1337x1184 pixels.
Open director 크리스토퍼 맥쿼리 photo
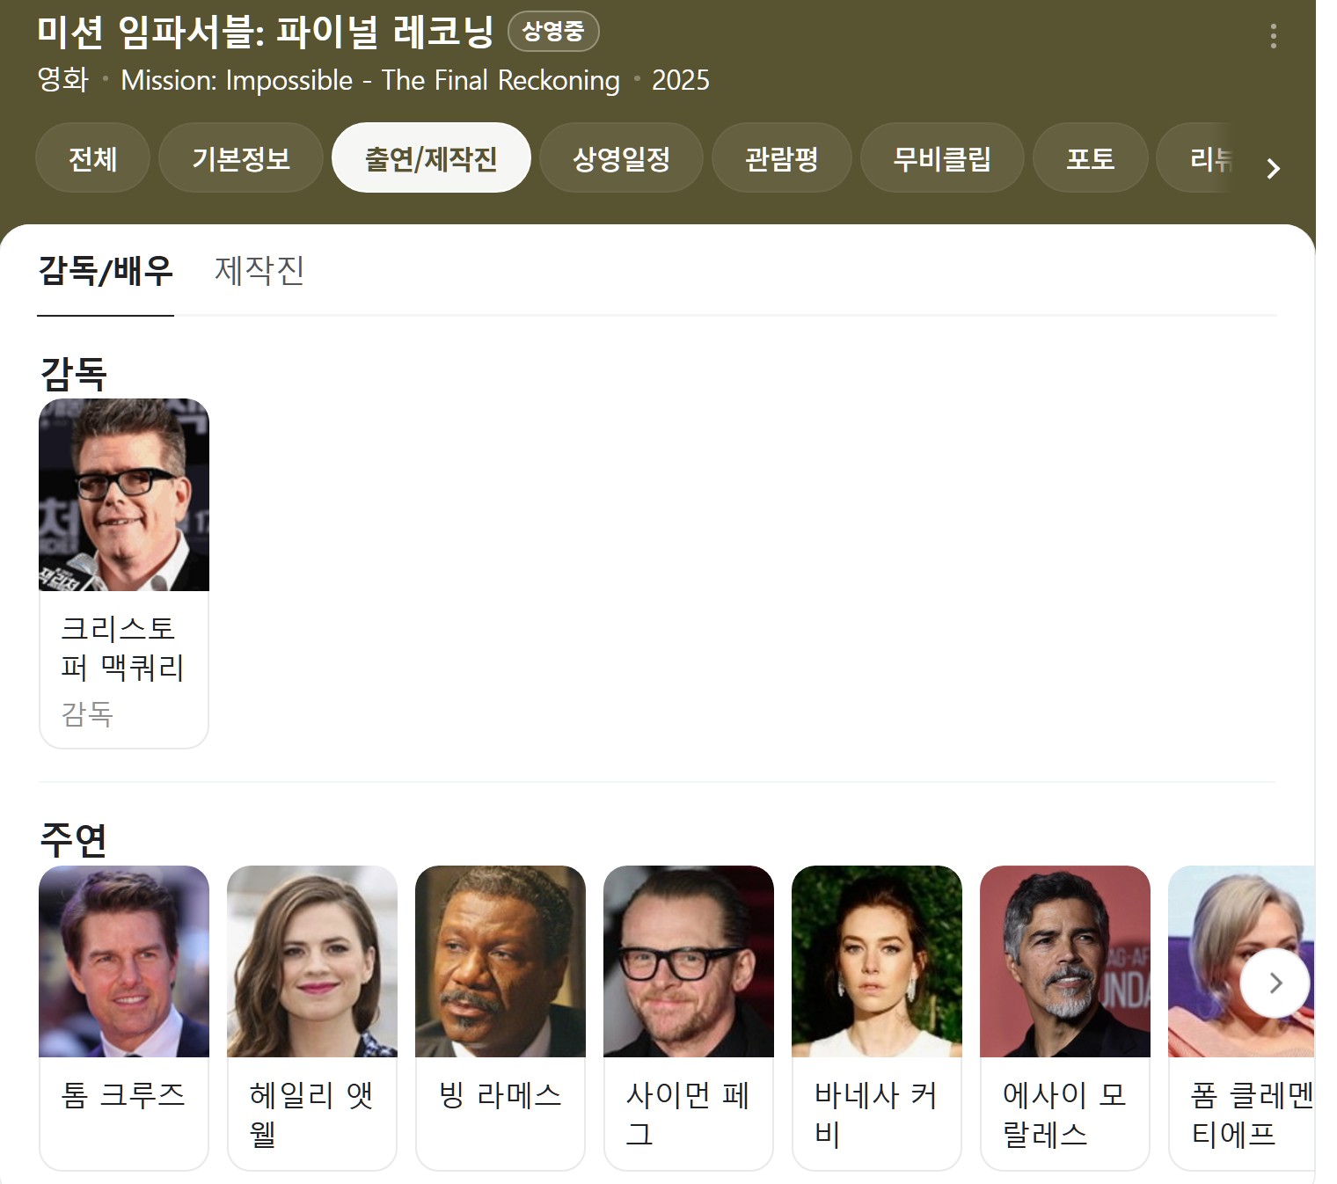124,494
